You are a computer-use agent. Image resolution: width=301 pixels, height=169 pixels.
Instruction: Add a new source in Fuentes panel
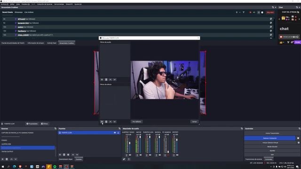[60, 154]
